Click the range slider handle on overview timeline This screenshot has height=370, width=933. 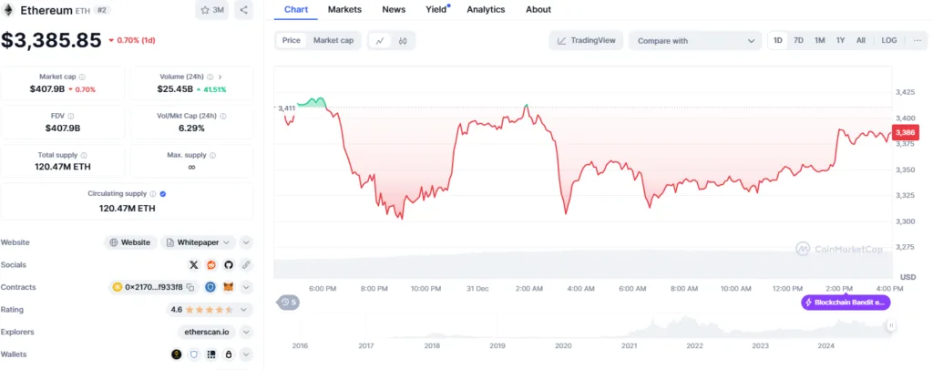tap(891, 325)
